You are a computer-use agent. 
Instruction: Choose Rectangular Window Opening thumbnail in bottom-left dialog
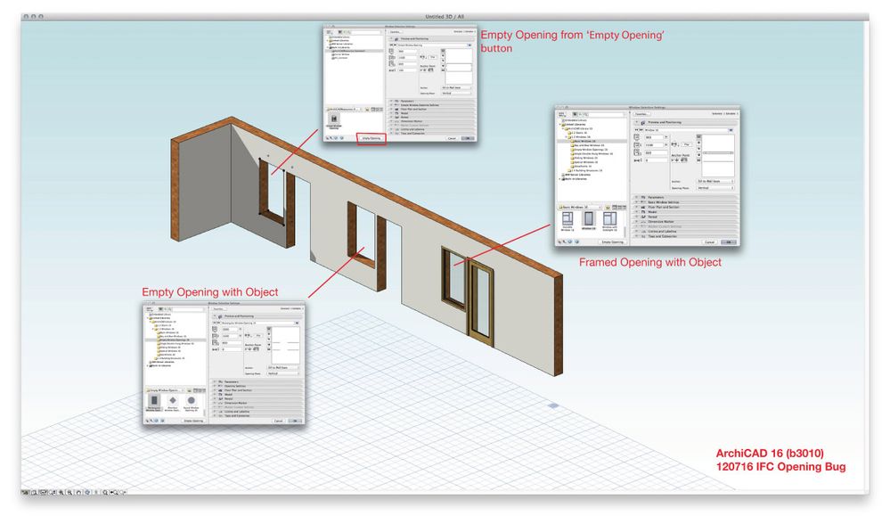[x=154, y=401]
